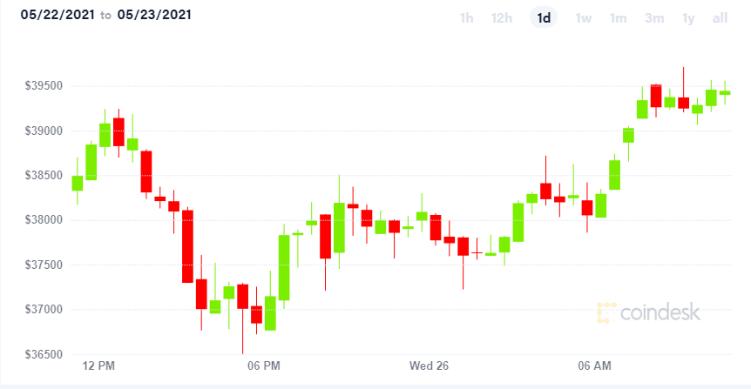Viewport: 751px width, 389px height.
Task: Choose the 1y time range
Action: (688, 18)
